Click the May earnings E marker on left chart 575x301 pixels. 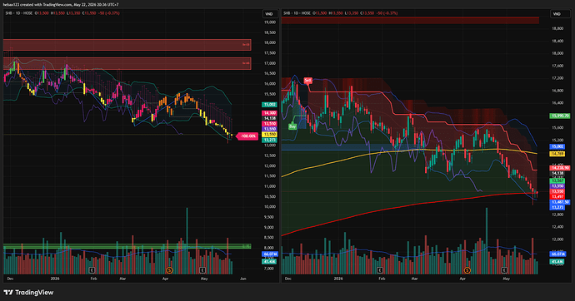(x=202, y=270)
